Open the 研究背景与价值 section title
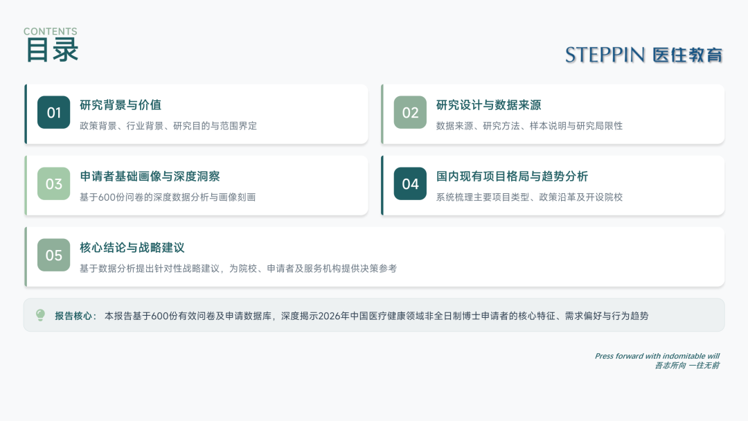Viewport: 748px width, 421px height. point(121,105)
